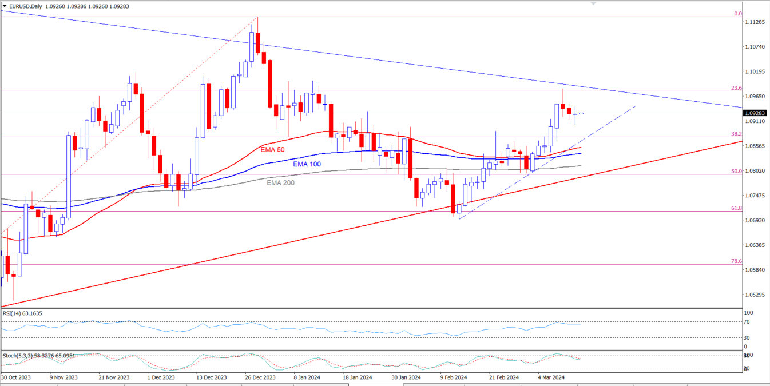Viewport: 770px width, 386px height.
Task: Click price scale value 1.06385
Action: pos(756,246)
